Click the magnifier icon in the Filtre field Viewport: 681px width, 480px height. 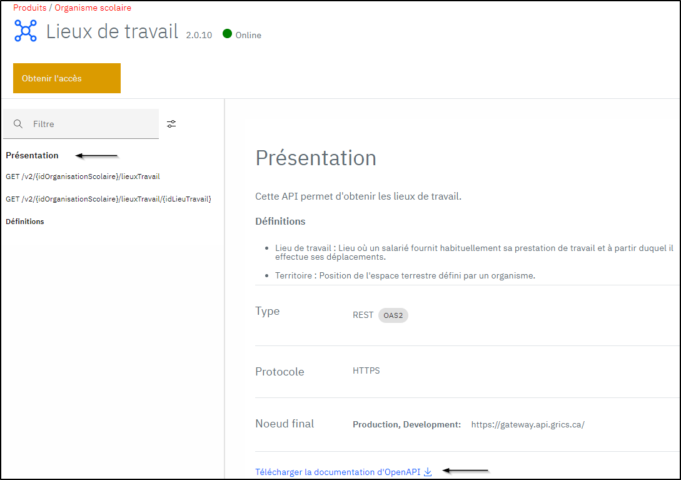[18, 123]
